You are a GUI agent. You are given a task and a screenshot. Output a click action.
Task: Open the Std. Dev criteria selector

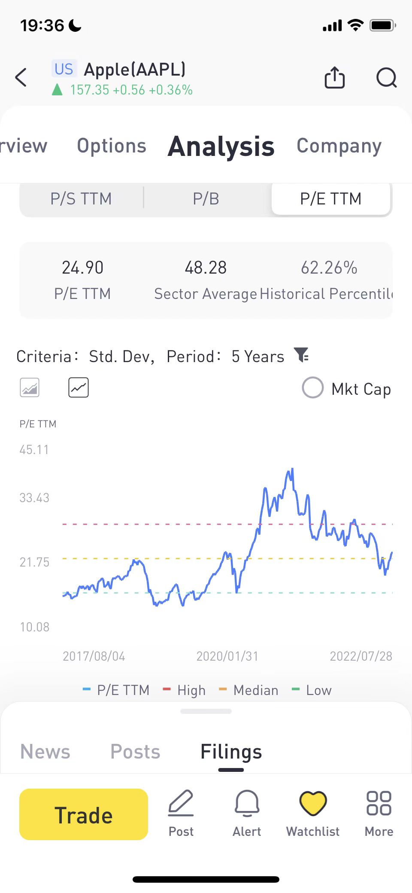point(121,357)
